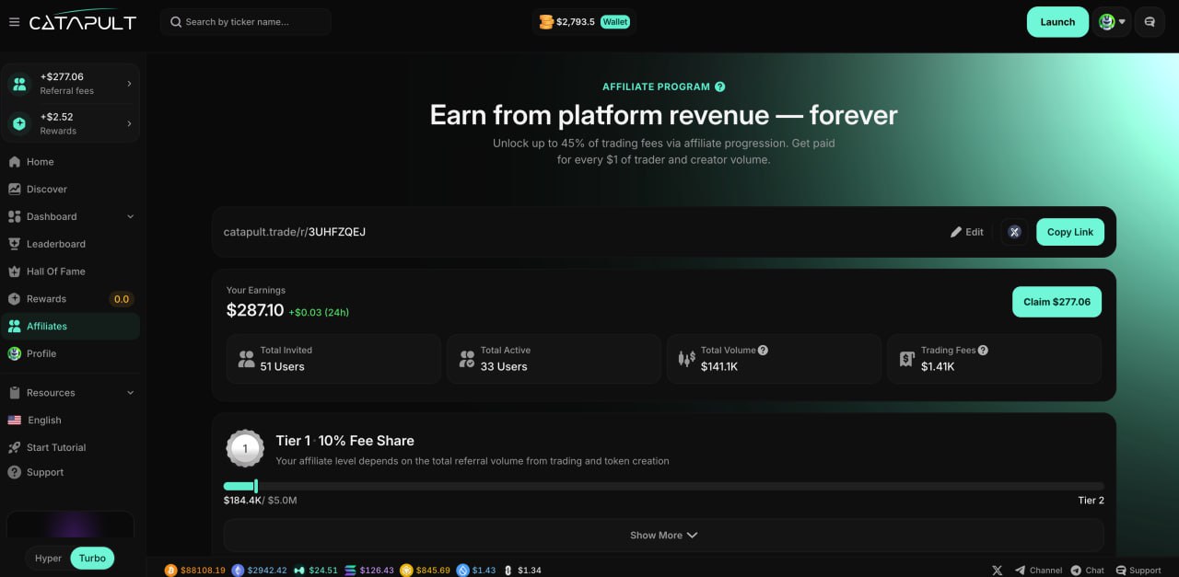The width and height of the screenshot is (1179, 577).
Task: Click the X social icon in footer
Action: click(x=997, y=571)
